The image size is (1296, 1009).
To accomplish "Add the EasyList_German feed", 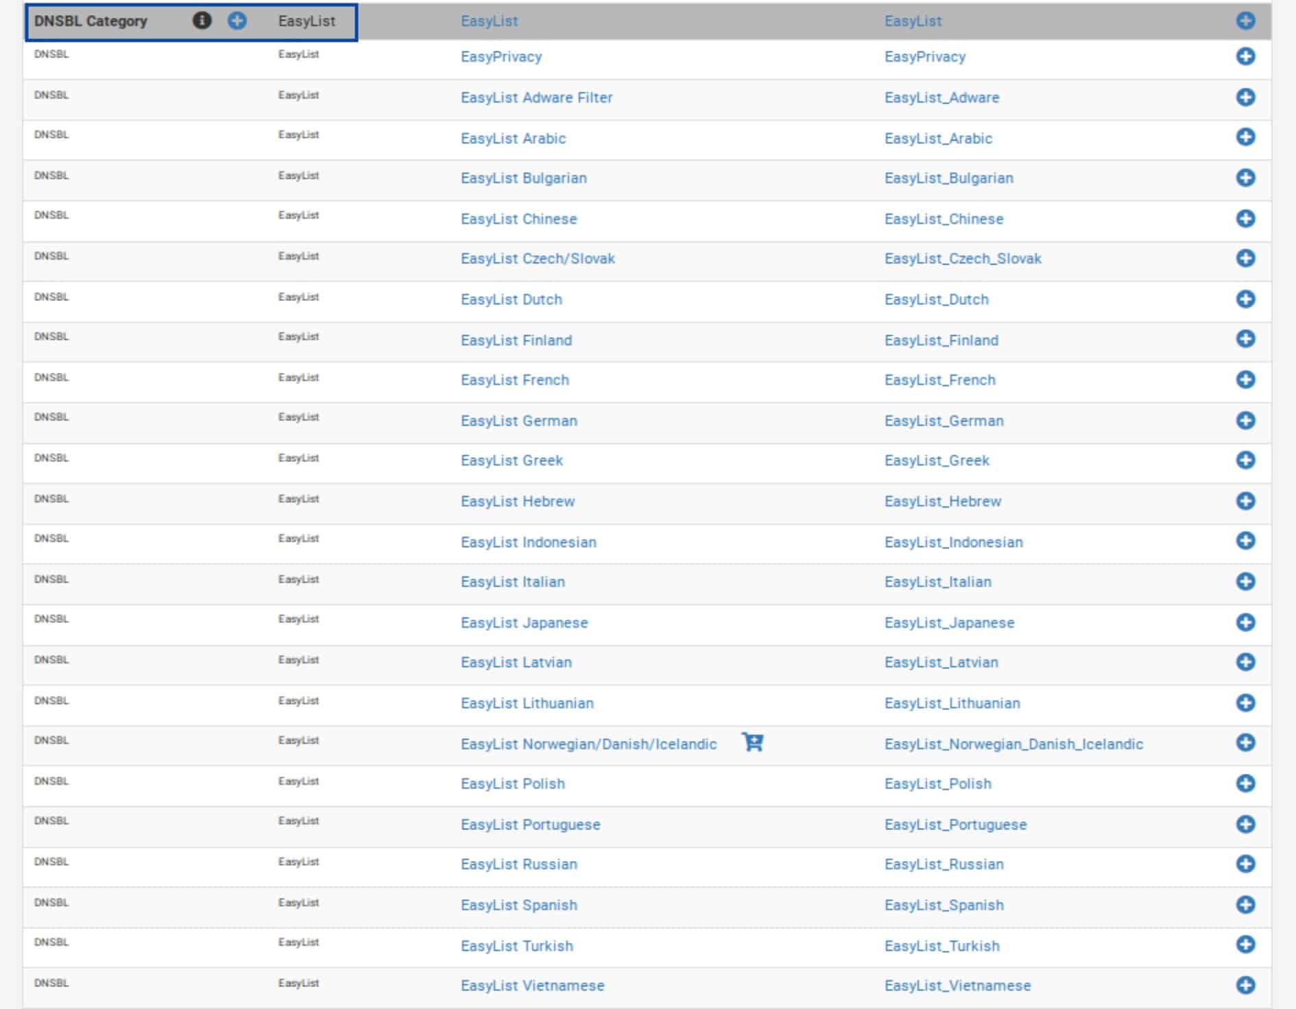I will click(1245, 420).
